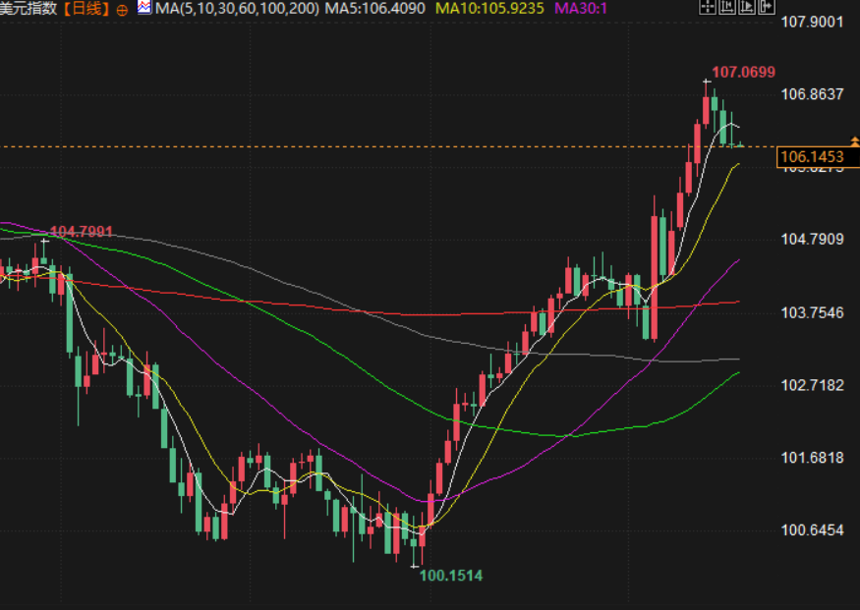
Task: Click the 100.6454 label on price axis
Action: pos(812,530)
